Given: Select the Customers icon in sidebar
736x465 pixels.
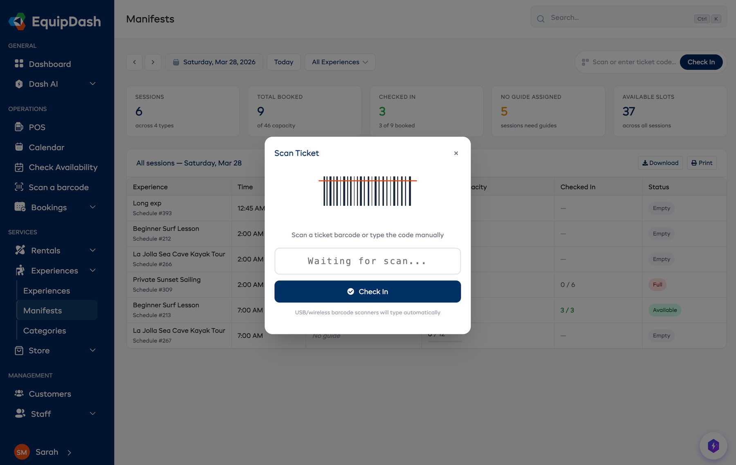Looking at the screenshot, I should point(19,394).
